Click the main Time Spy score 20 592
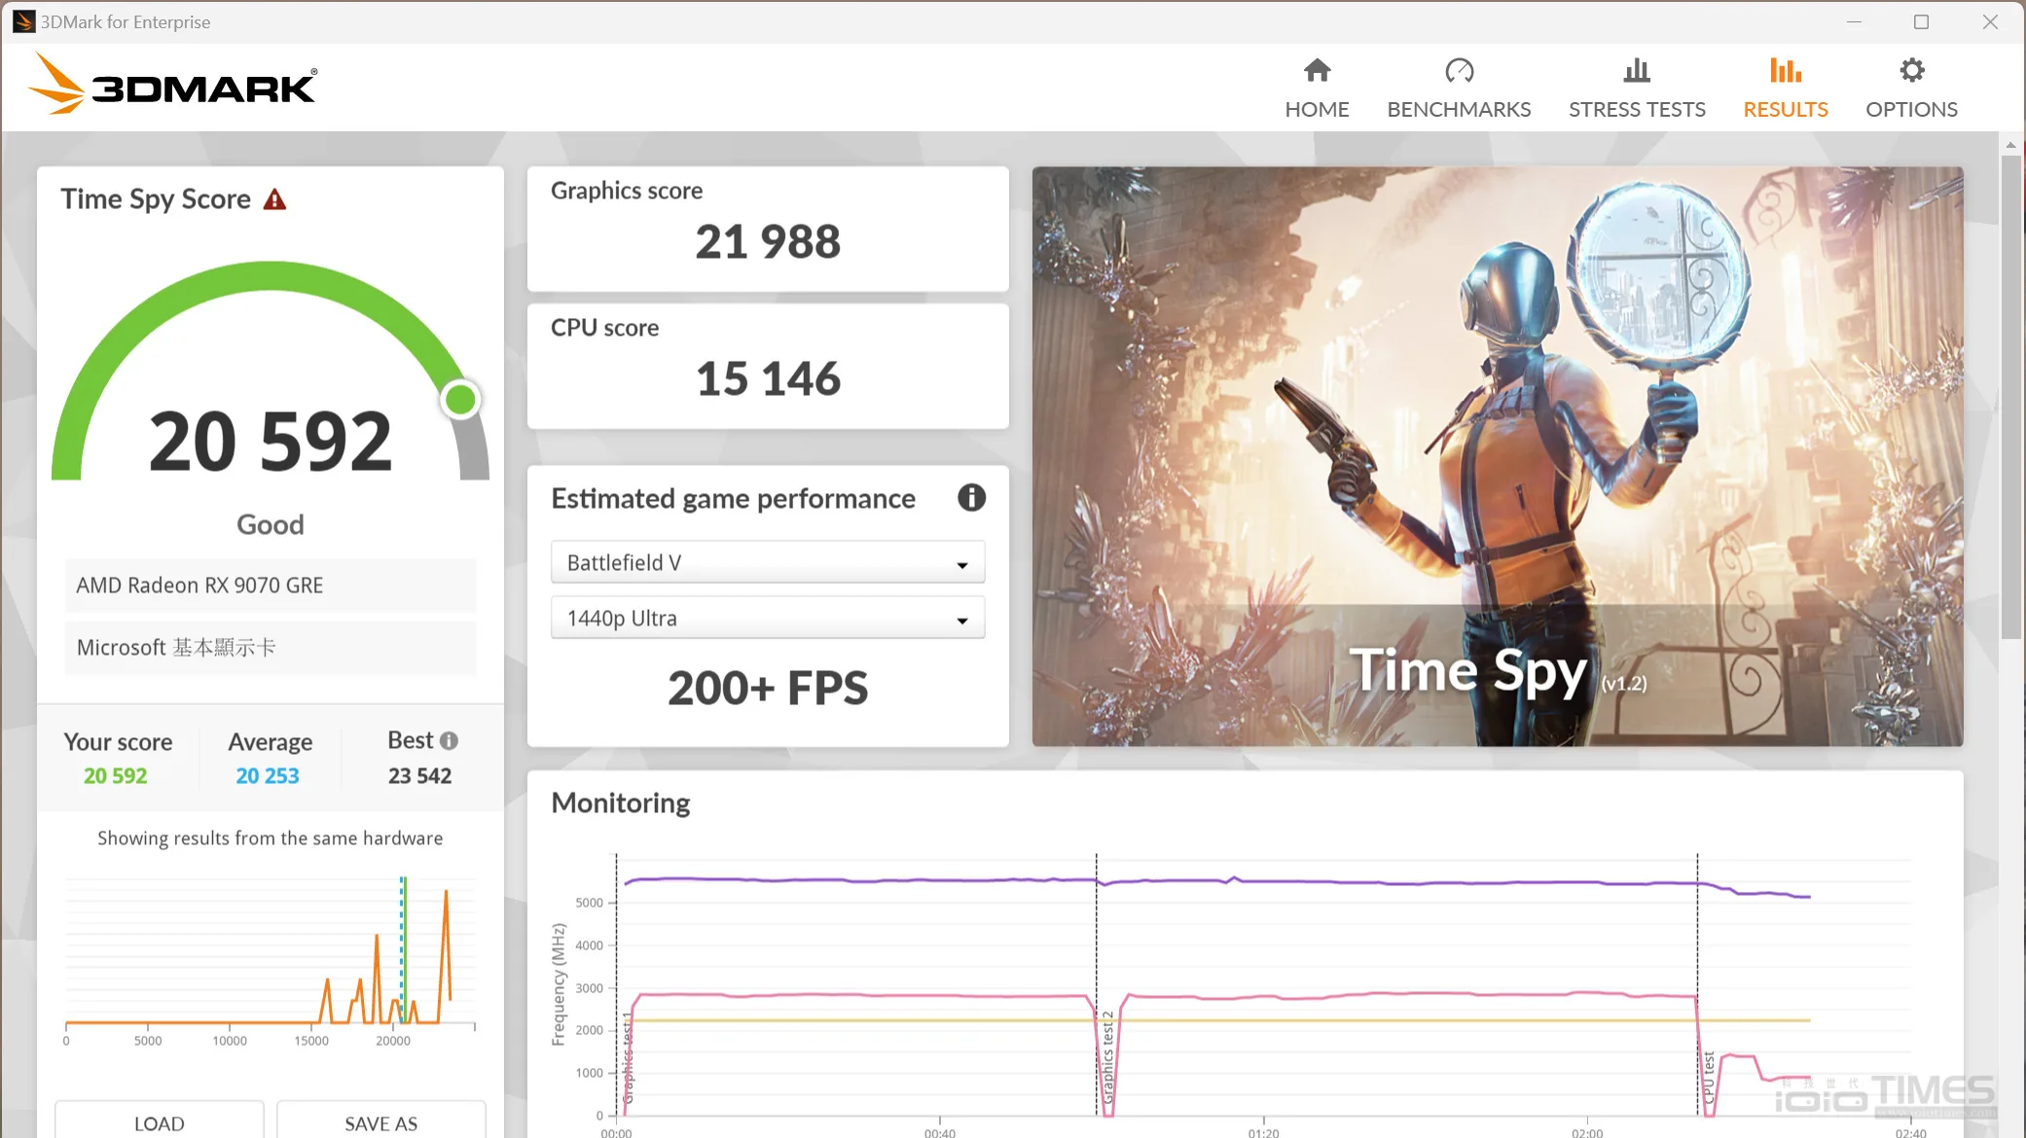 point(271,442)
